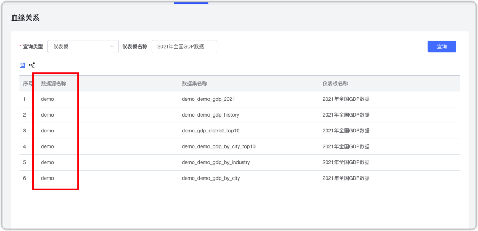
Task: Click the dashboard name input field
Action: coord(184,46)
